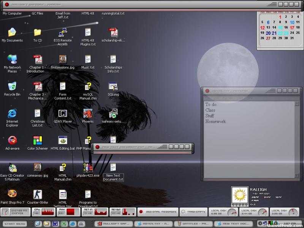
Task: Click the Phoenix browser desktop icon
Action: (88, 114)
